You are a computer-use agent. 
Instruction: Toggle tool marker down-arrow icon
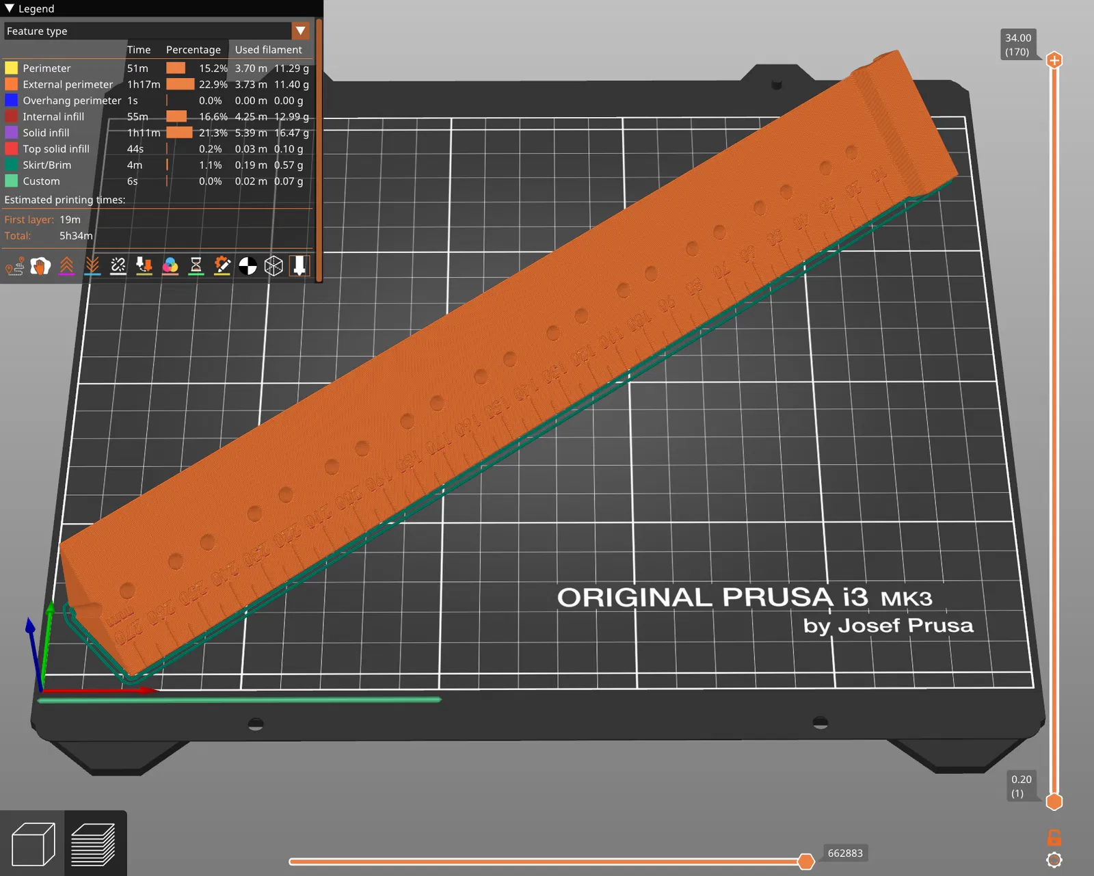299,266
